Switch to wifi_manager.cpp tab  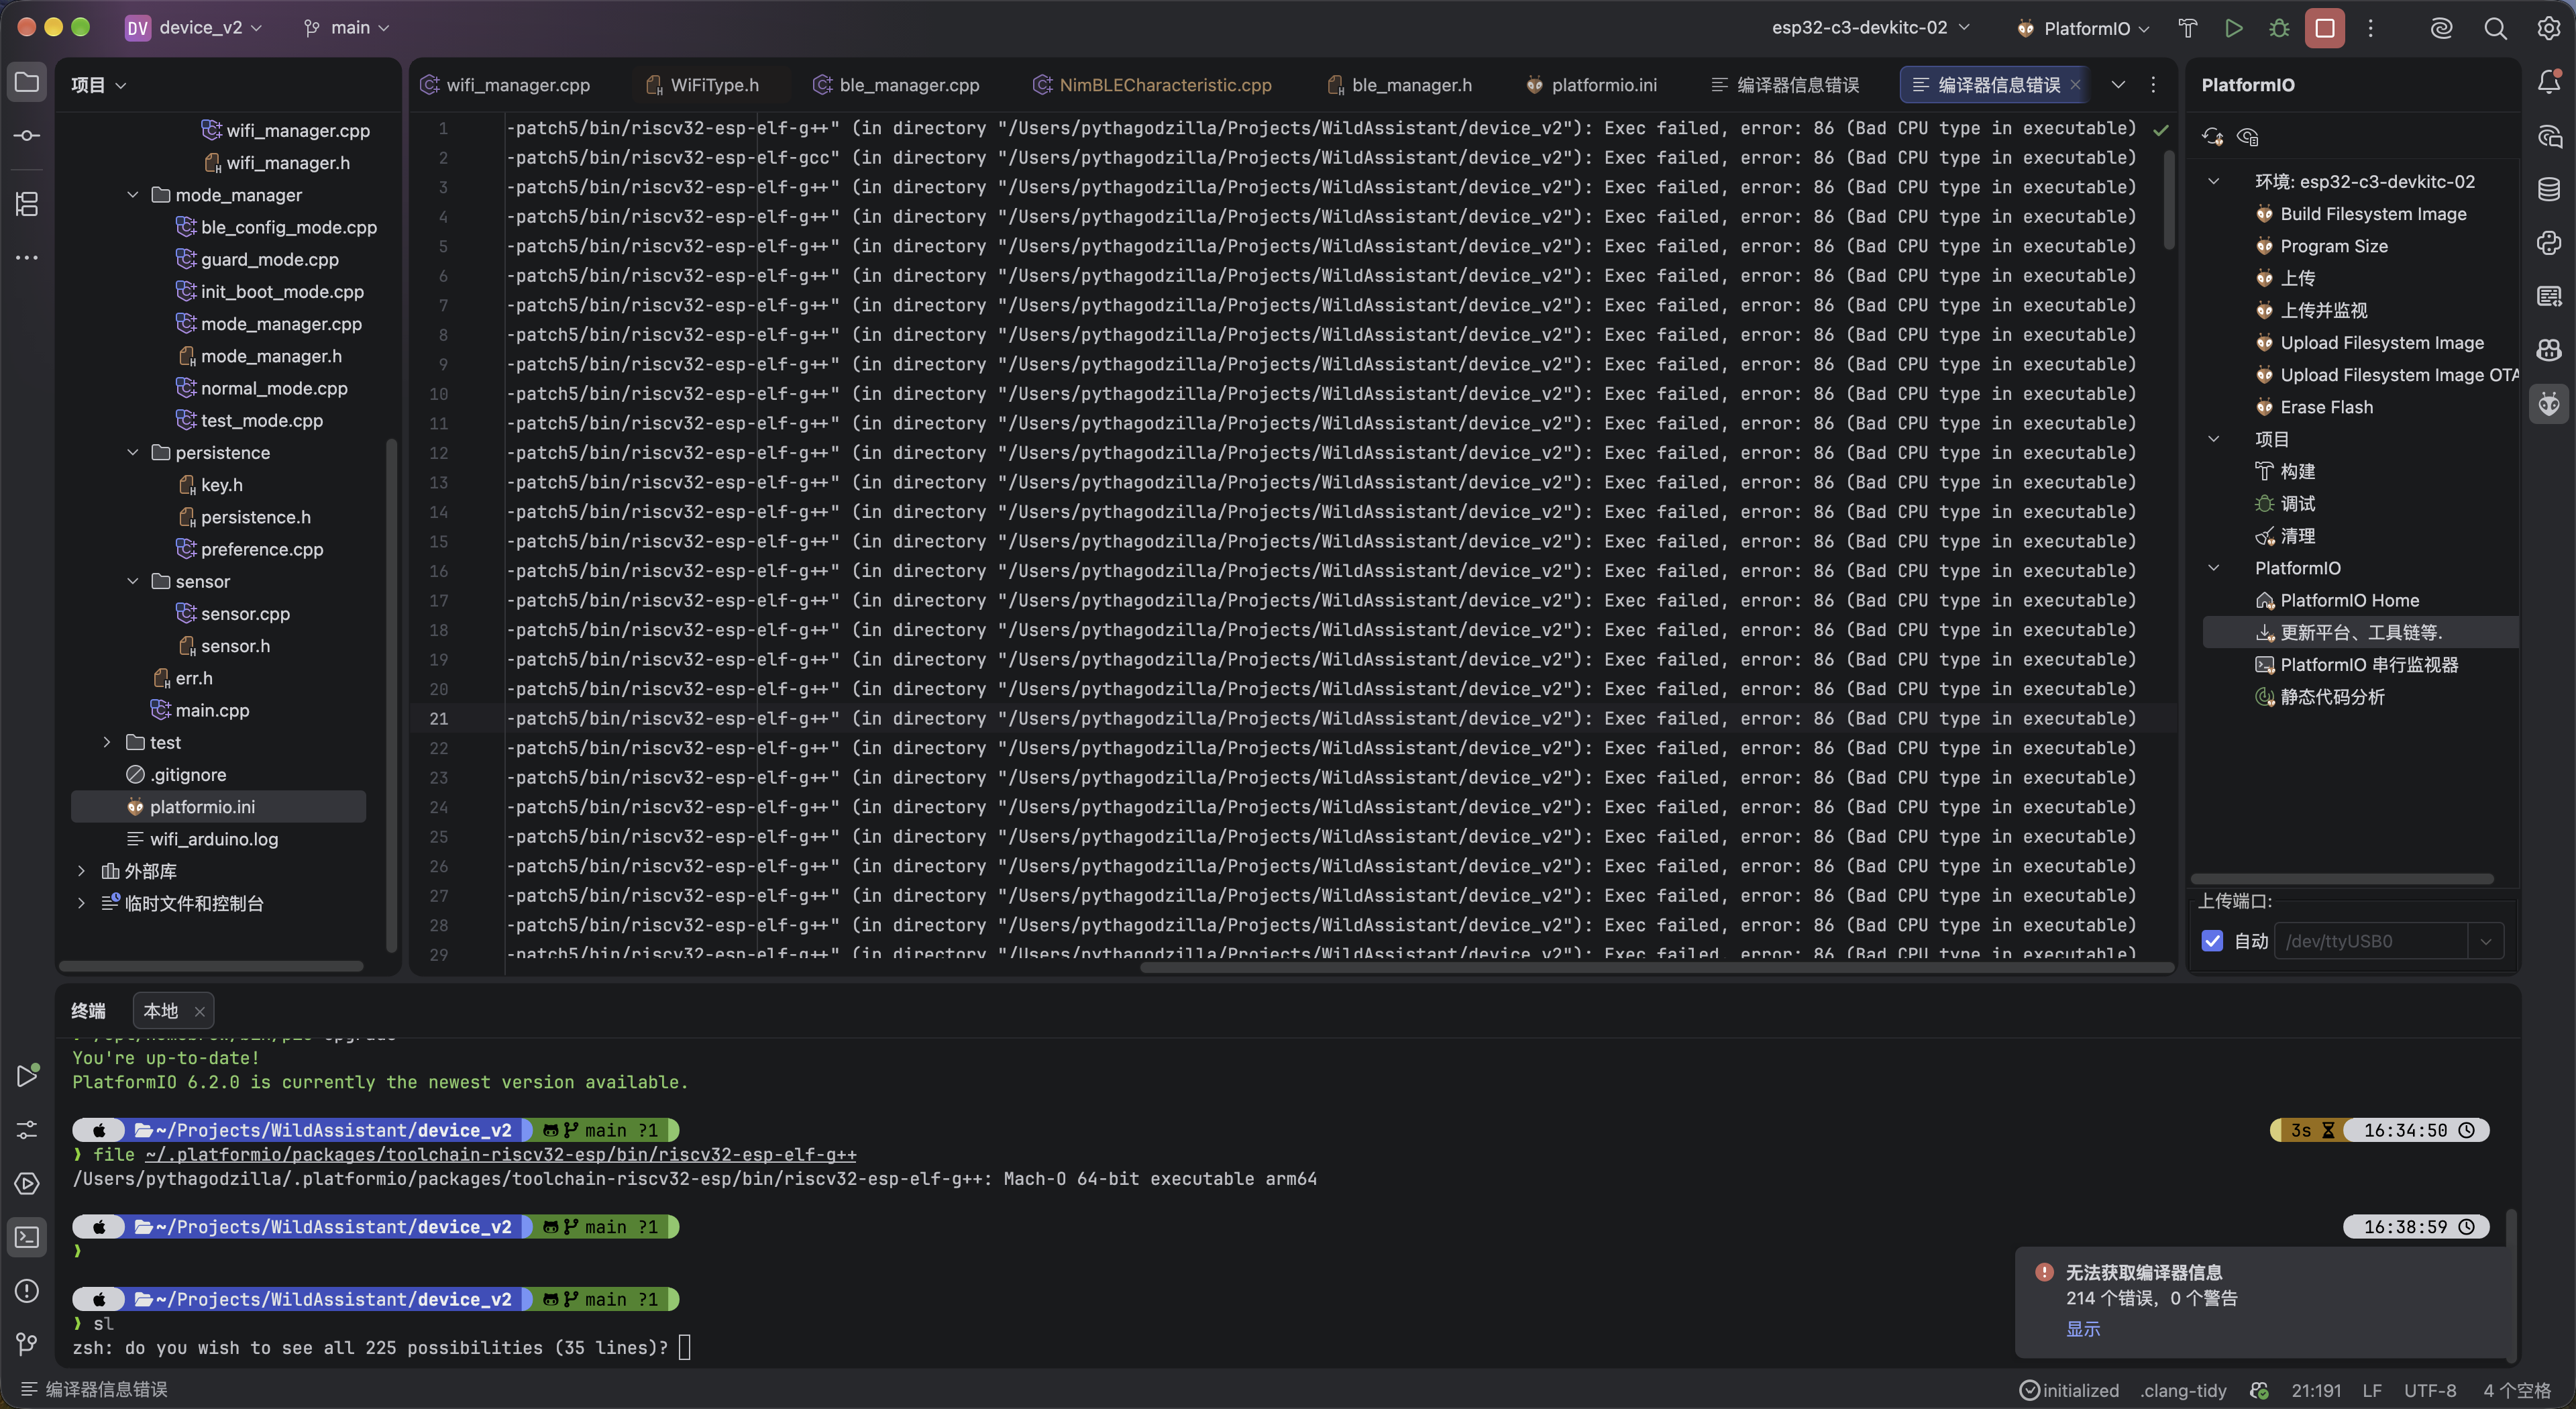(506, 85)
